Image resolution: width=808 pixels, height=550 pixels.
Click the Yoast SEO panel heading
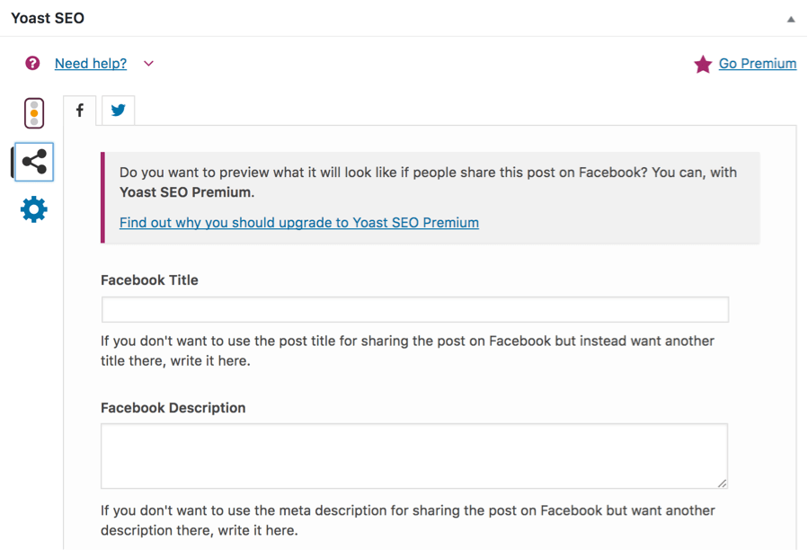(x=48, y=18)
